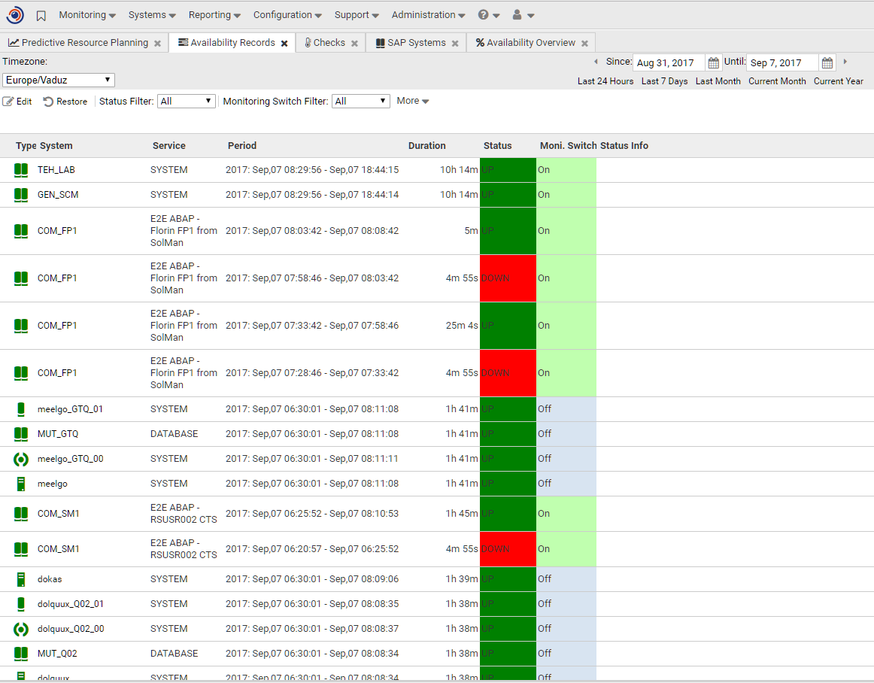Select the Last Month range
This screenshot has width=874, height=683.
pyautogui.click(x=718, y=81)
